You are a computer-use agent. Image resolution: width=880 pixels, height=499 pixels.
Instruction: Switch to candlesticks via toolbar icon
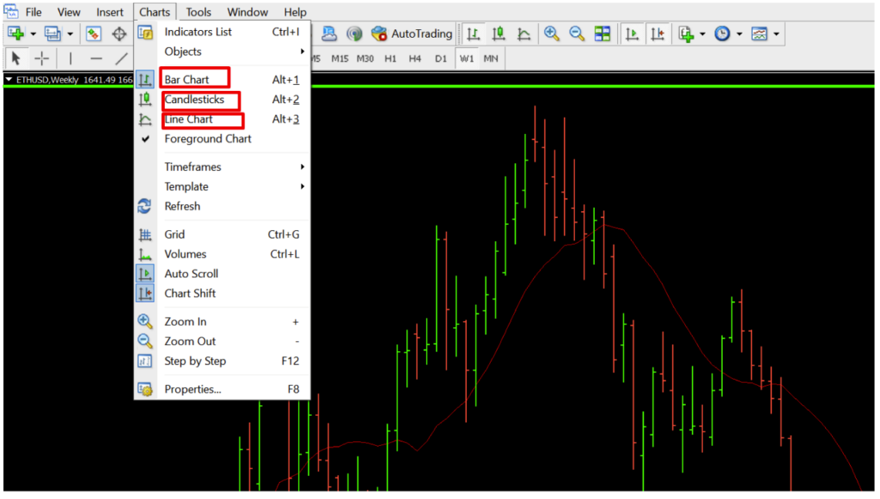click(x=498, y=33)
